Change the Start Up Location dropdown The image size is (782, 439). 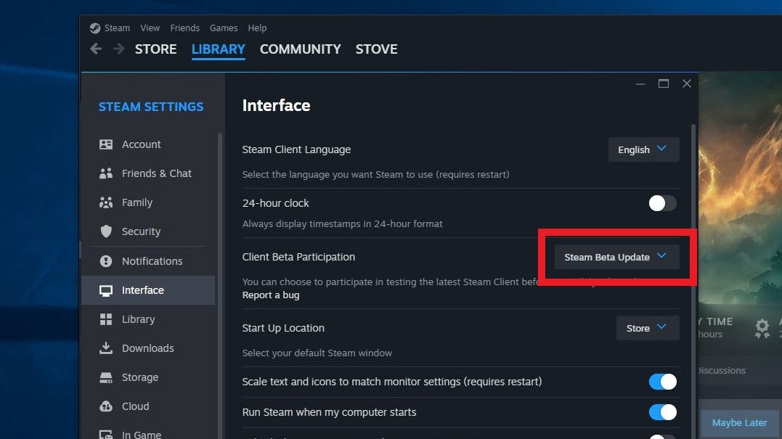pos(647,328)
